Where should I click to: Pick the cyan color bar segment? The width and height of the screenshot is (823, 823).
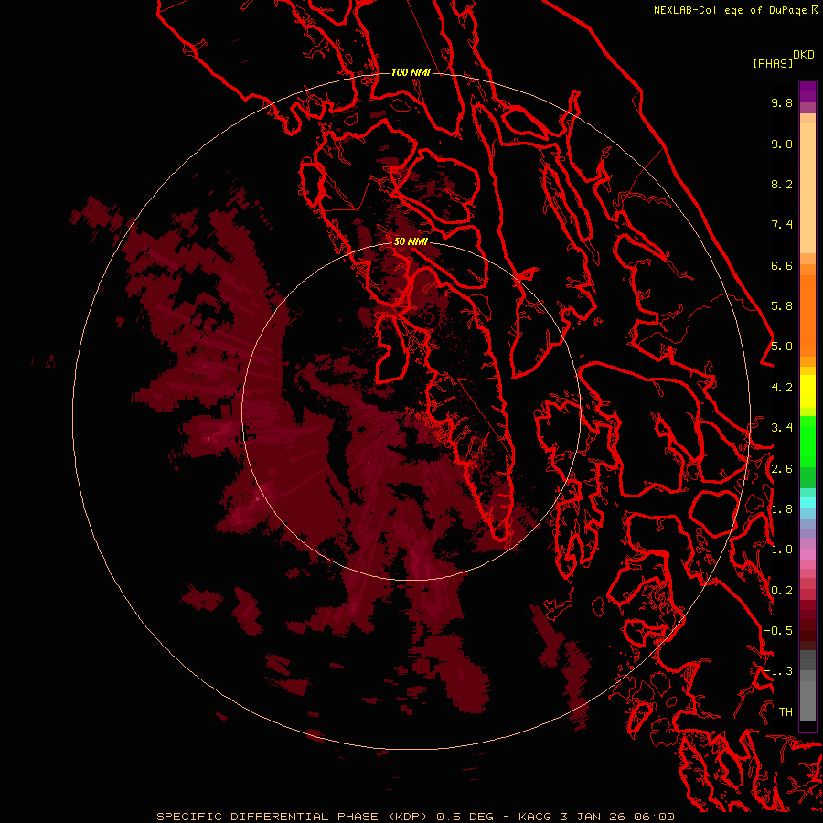point(807,503)
